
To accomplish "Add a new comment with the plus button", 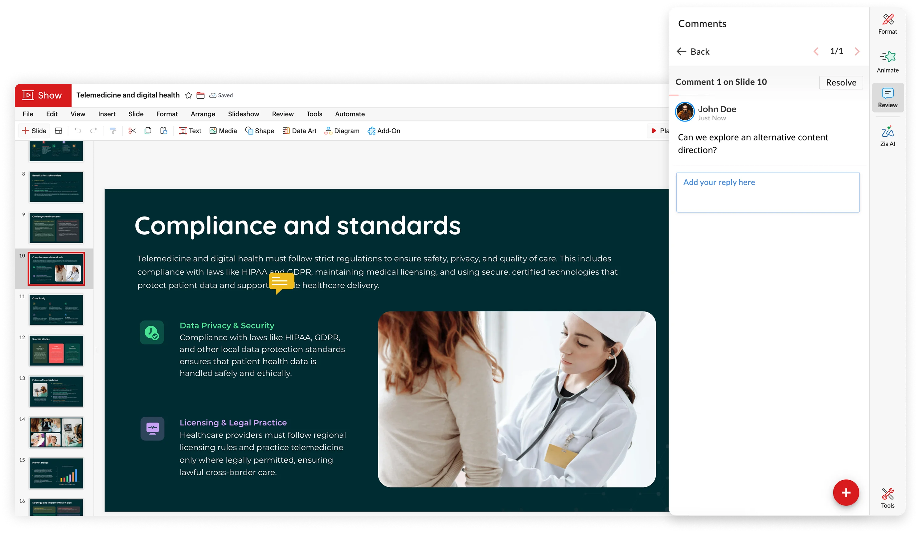I will (846, 493).
